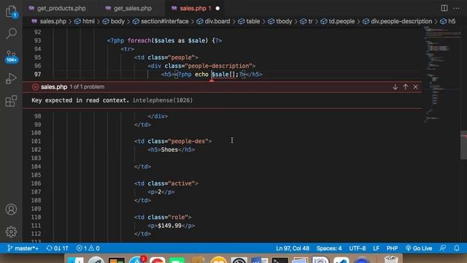
Task: Open the Run and Debug view
Action: tap(12, 79)
